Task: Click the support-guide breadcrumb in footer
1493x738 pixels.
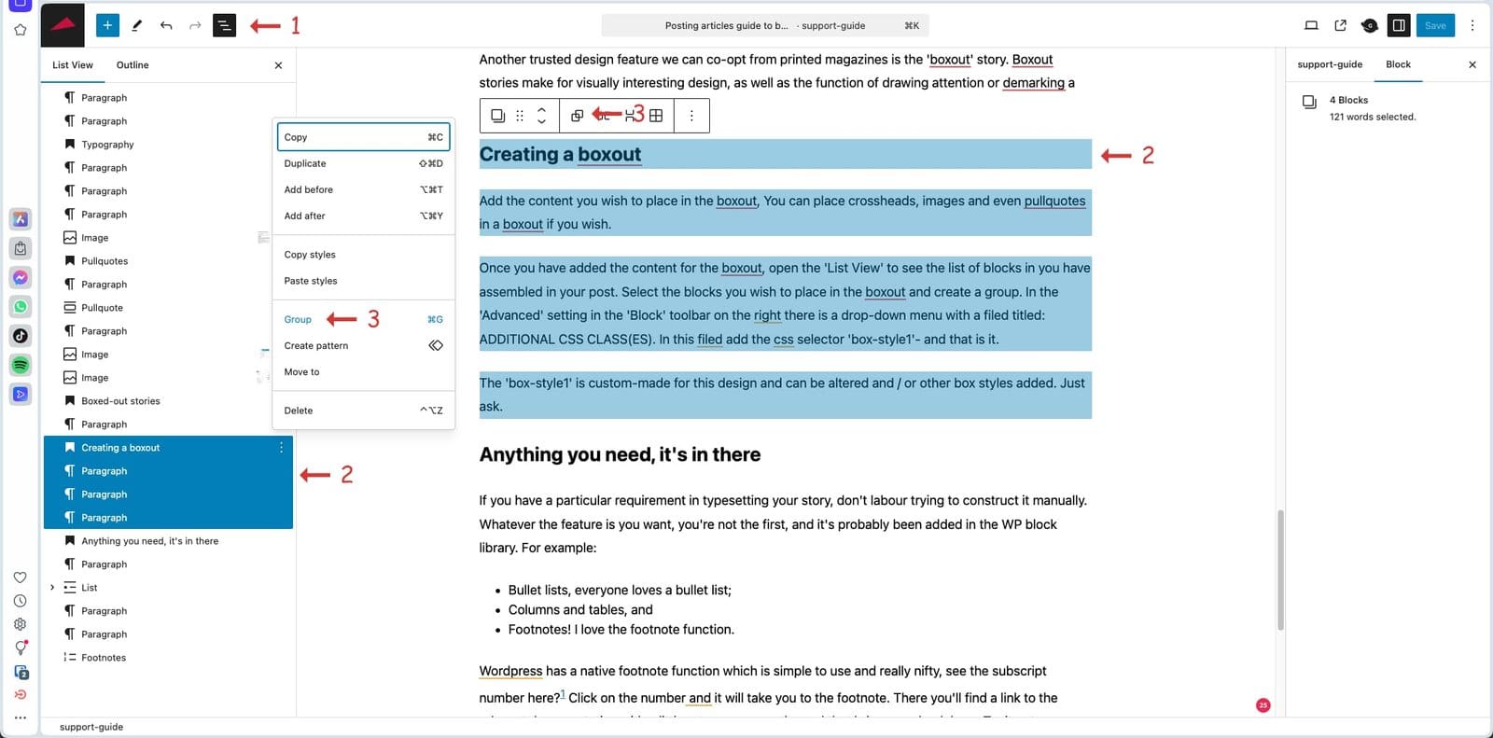Action: 91,727
